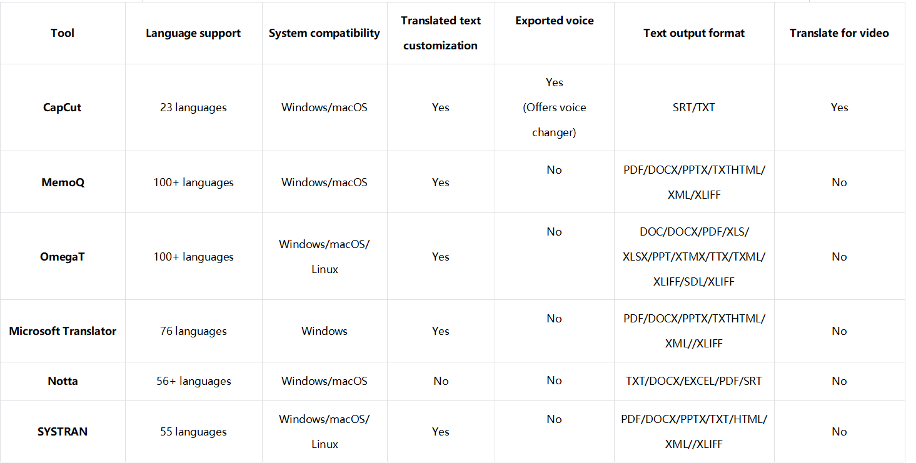The width and height of the screenshot is (916, 463).
Task: Click the "Offers voice changer" cell text
Action: [x=555, y=120]
